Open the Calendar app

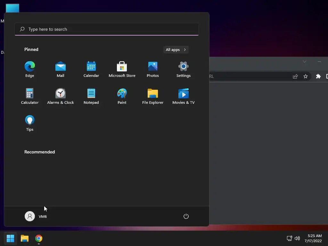(91, 70)
